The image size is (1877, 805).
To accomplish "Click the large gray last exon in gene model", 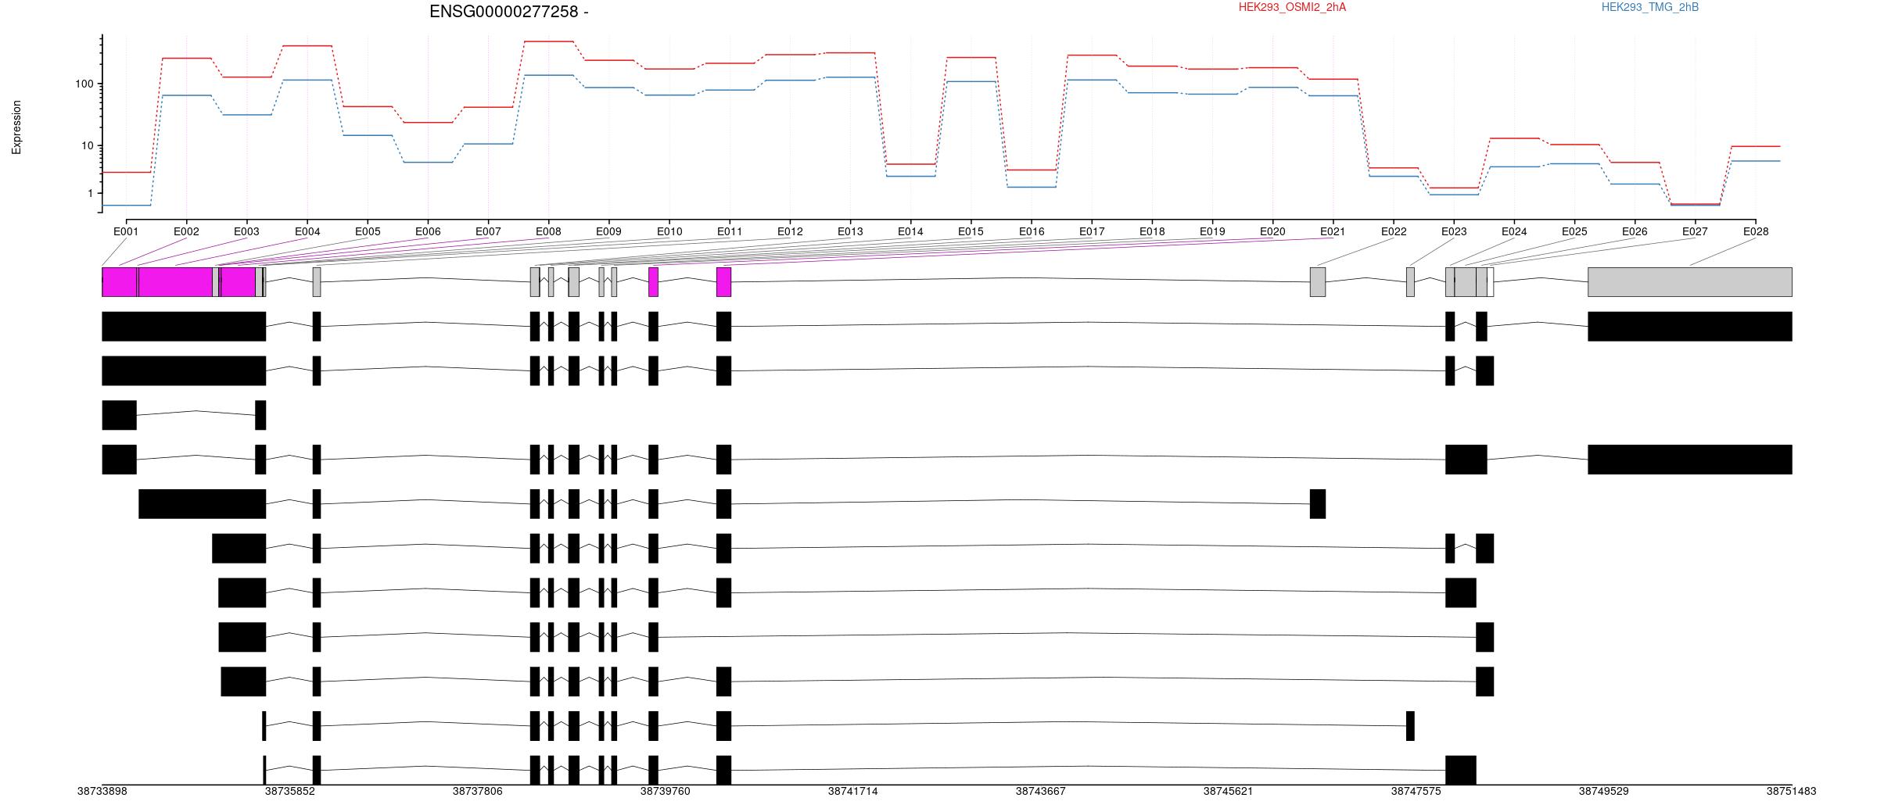I will [x=1690, y=282].
